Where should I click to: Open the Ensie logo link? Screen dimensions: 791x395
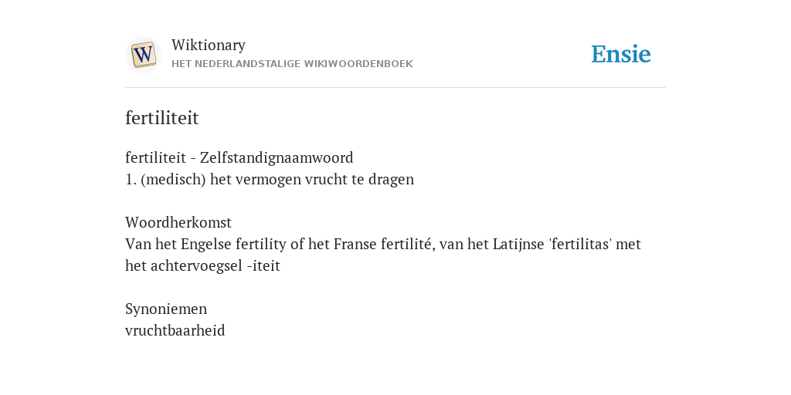(x=621, y=54)
